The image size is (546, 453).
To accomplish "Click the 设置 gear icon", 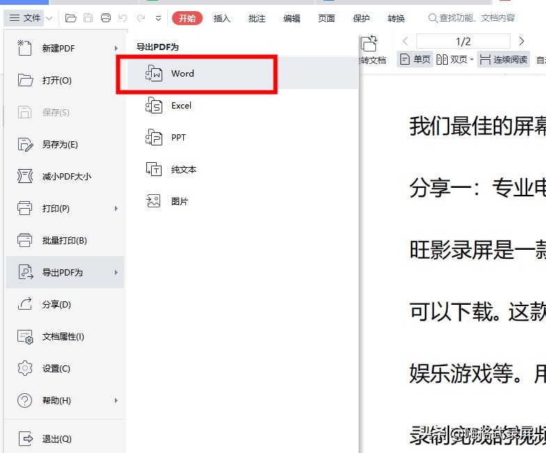I will pos(25,368).
